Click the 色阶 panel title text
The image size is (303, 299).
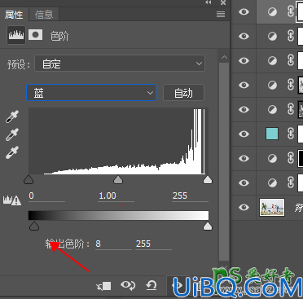click(x=59, y=36)
